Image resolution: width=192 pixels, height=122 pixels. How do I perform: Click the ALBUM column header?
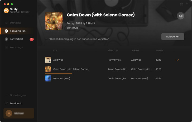(x=135, y=51)
